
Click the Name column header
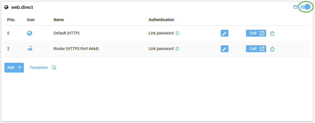click(x=59, y=20)
